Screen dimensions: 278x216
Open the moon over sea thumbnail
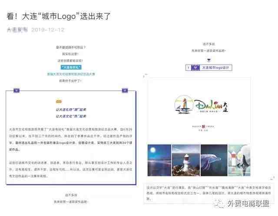(159, 160)
